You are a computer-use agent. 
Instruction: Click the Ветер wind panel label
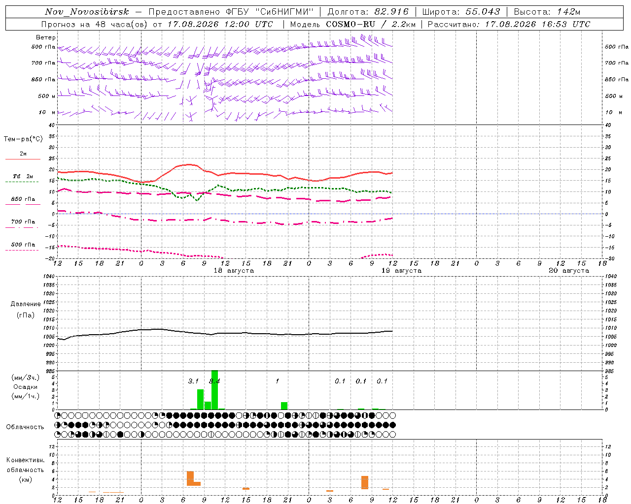click(46, 37)
